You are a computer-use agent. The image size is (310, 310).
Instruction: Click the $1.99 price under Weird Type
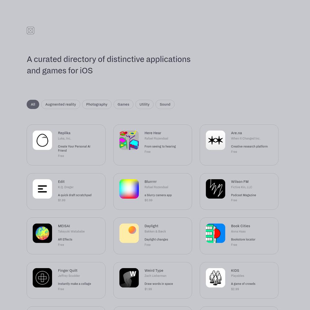(148, 289)
